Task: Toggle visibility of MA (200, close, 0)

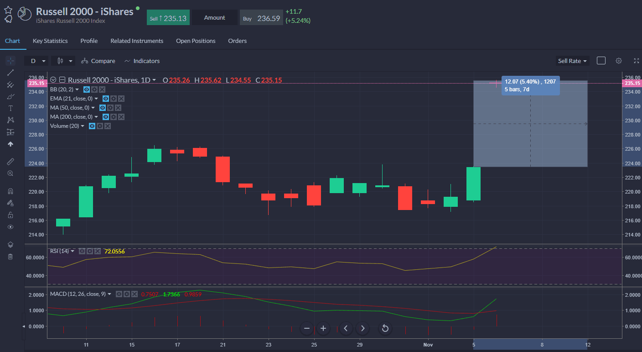Action: [103, 117]
